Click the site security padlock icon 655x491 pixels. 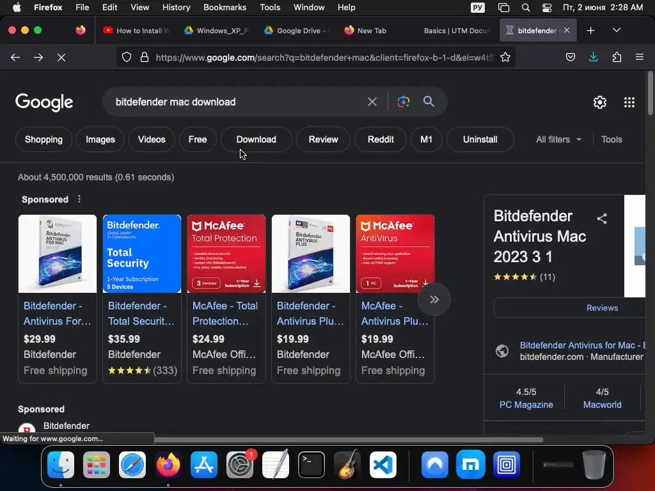(x=145, y=57)
